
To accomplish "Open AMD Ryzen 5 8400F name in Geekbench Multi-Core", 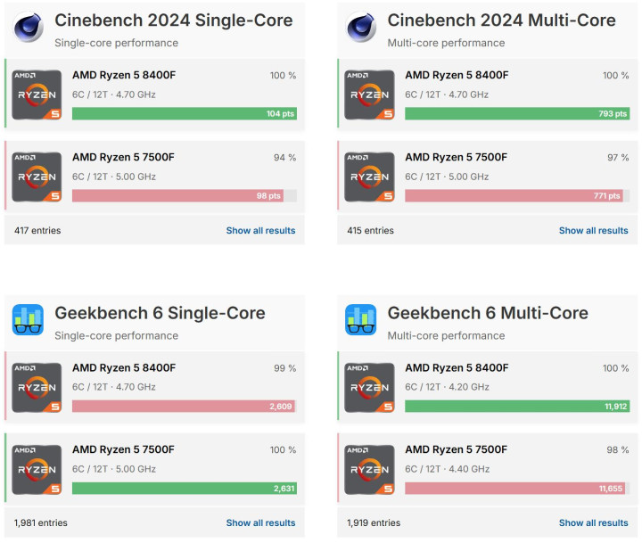I will coord(457,368).
